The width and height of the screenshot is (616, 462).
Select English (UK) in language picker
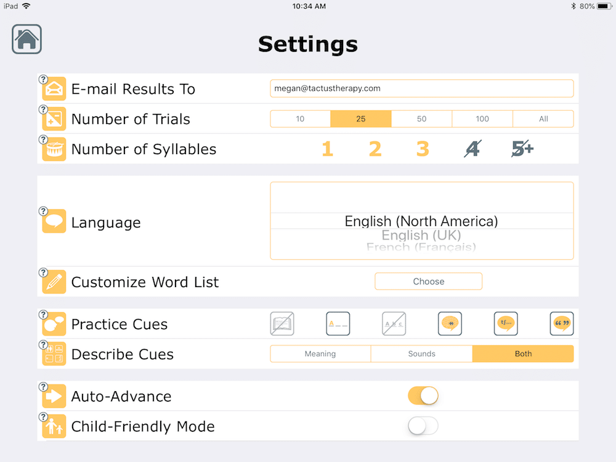pos(421,235)
